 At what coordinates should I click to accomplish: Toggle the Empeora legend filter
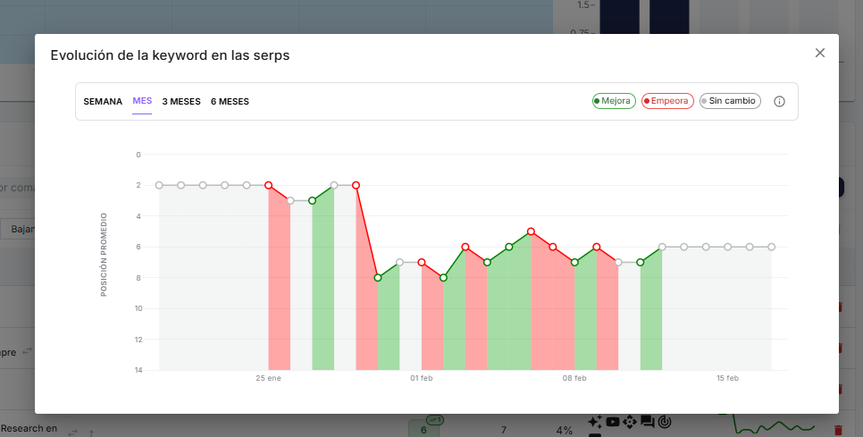pos(667,101)
